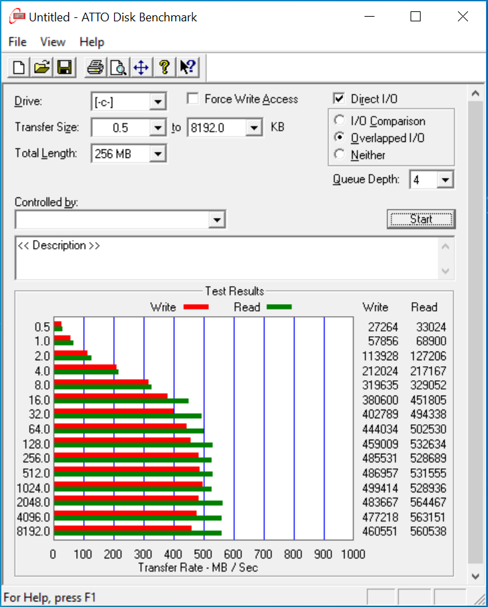Minimize the ATTO Disk Benchmark window
488x607 pixels.
(x=369, y=17)
